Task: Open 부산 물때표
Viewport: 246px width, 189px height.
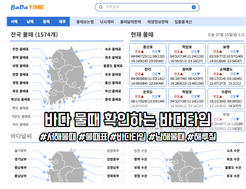Action: (x=113, y=91)
